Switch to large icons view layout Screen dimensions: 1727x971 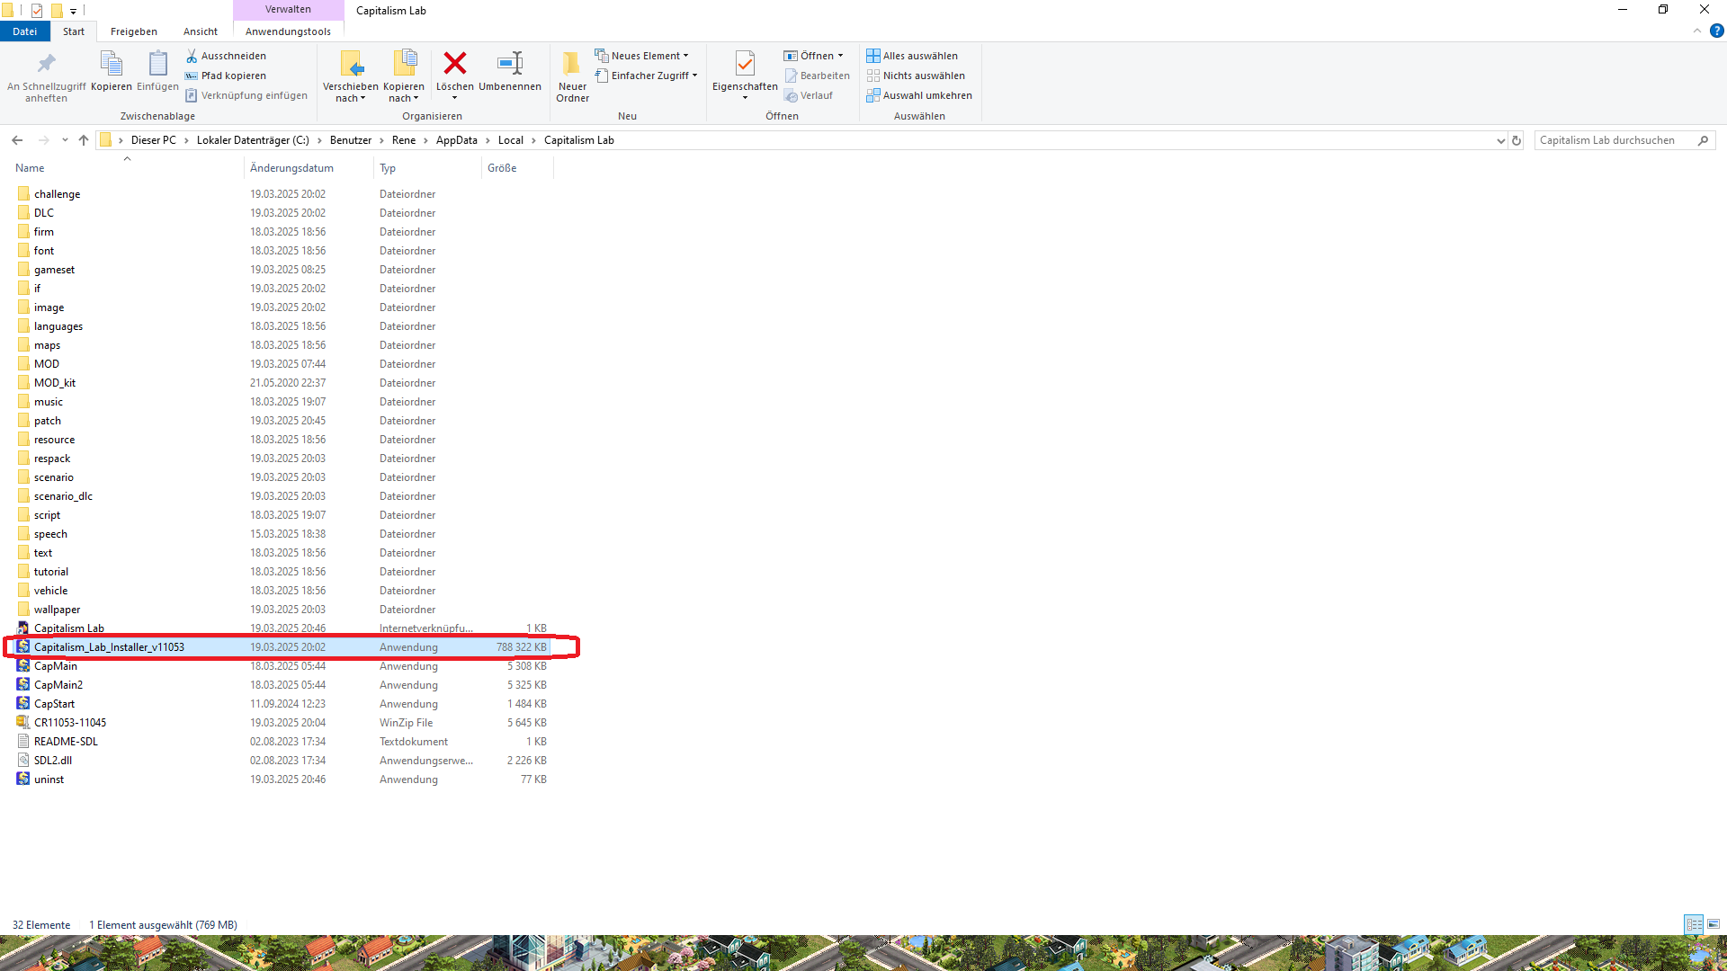click(x=1714, y=924)
